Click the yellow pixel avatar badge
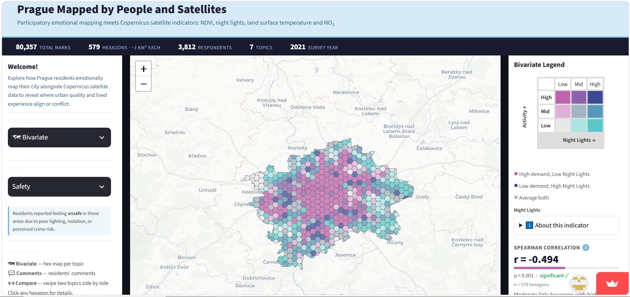The height and width of the screenshot is (297, 630). coord(579,284)
